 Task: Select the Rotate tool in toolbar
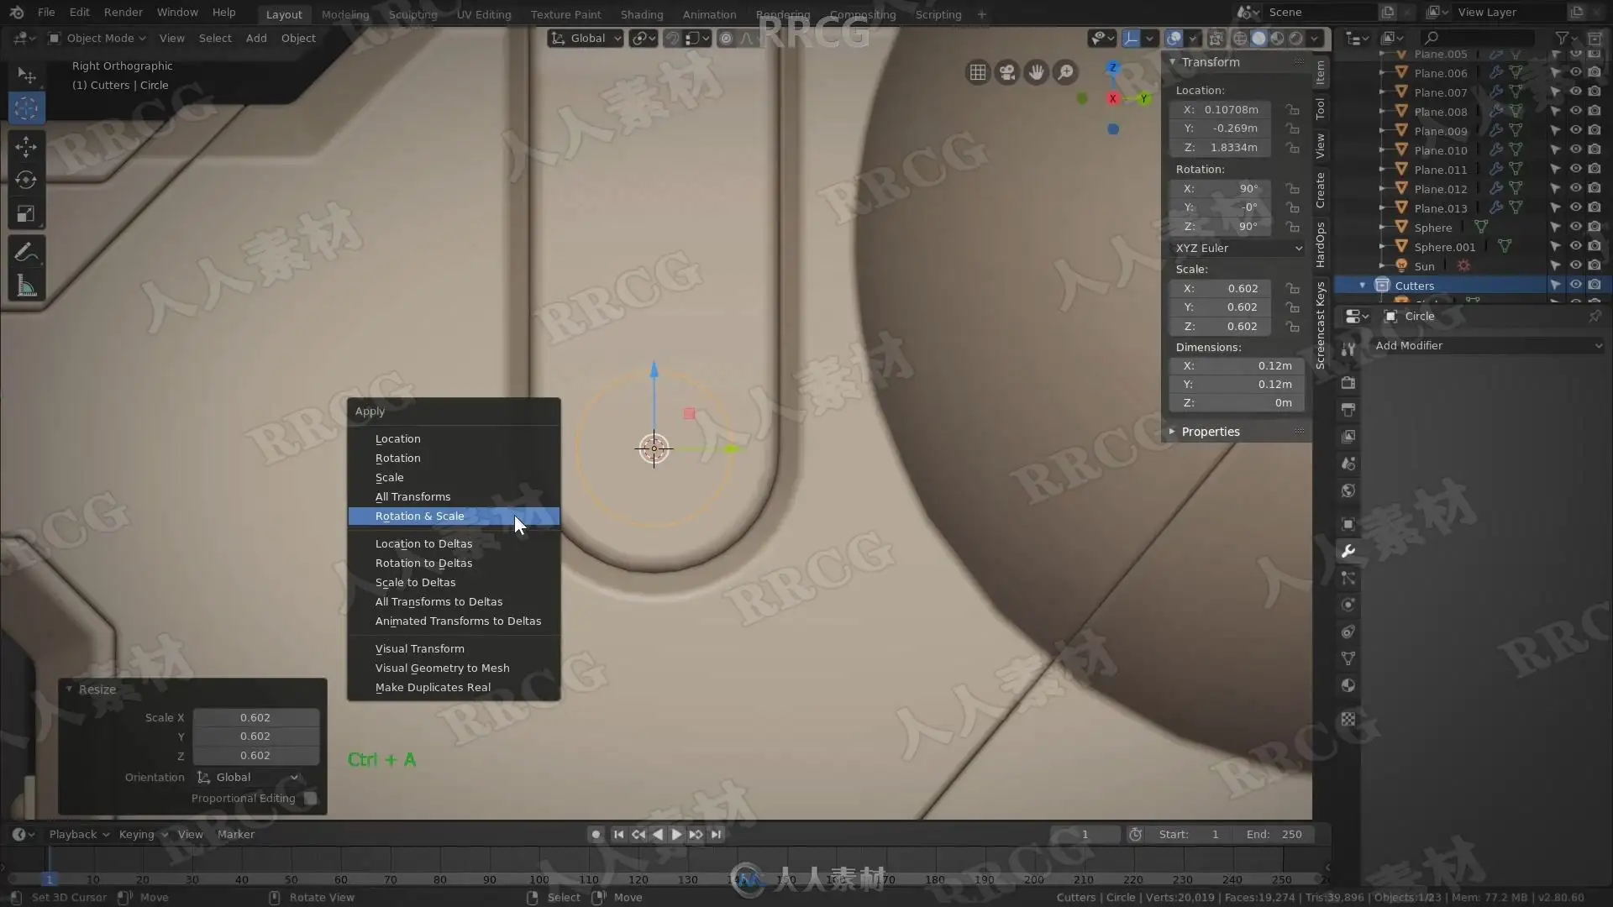[x=26, y=180]
